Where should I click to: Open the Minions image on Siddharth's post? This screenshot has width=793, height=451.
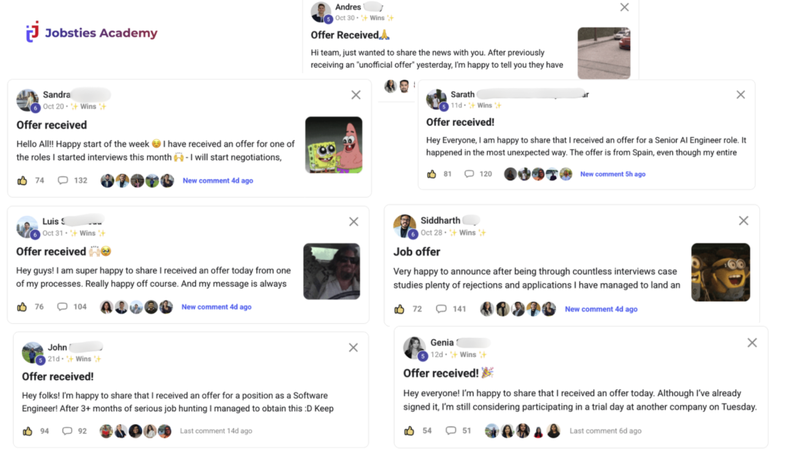tap(720, 272)
